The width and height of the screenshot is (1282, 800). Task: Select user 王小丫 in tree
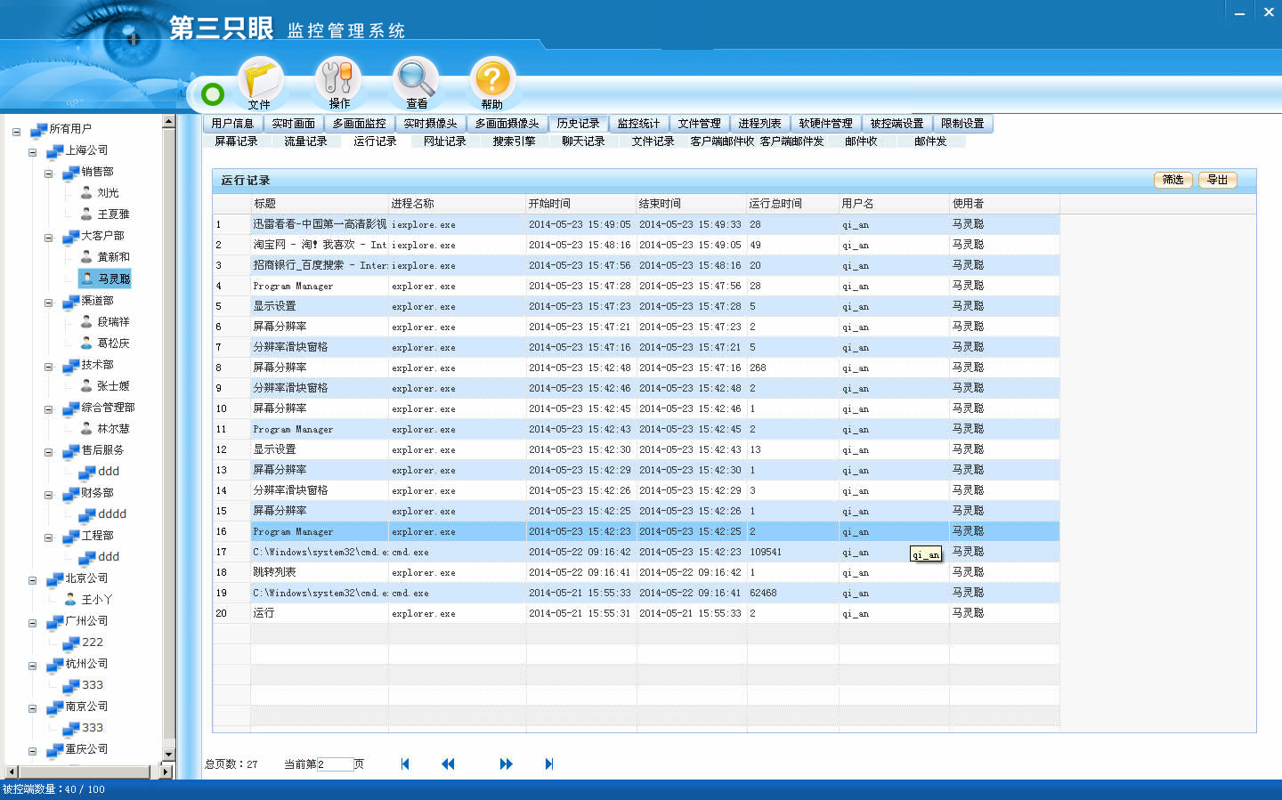coord(97,600)
